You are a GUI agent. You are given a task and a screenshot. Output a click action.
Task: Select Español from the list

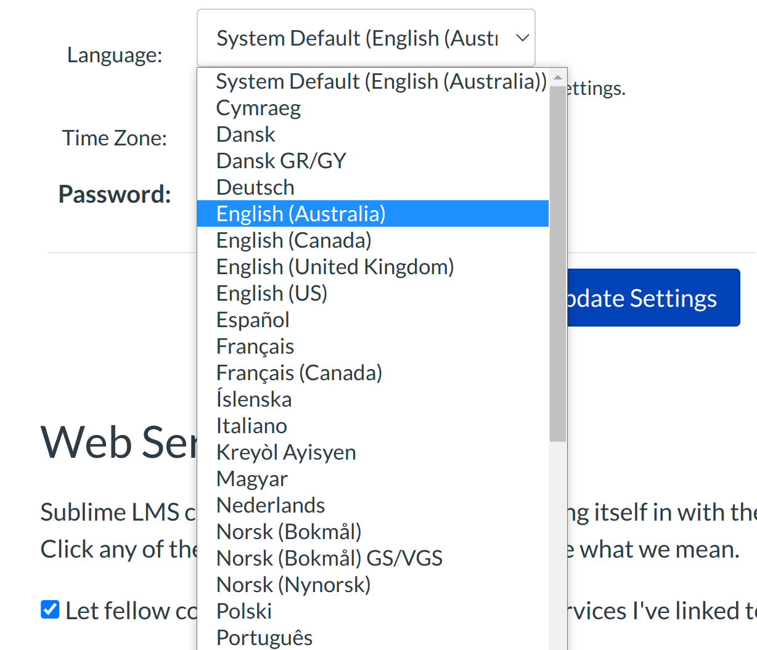253,320
